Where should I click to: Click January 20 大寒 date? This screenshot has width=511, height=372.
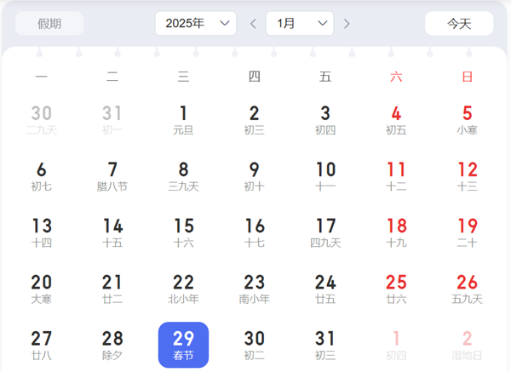click(42, 289)
